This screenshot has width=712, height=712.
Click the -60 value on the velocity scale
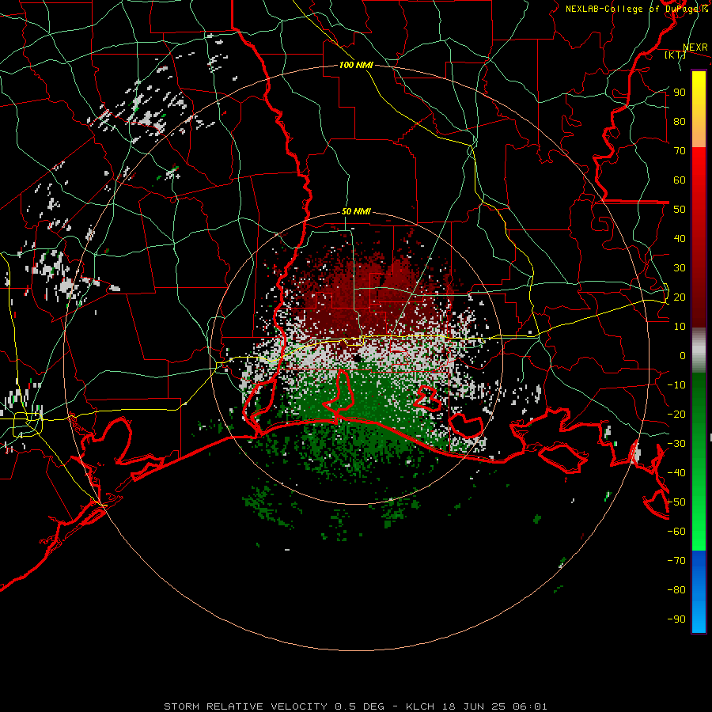[x=676, y=532]
